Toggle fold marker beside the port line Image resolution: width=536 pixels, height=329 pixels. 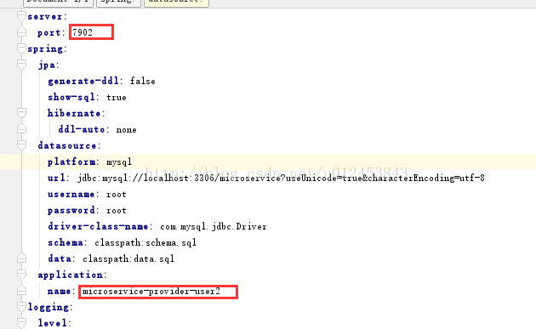[x=21, y=32]
